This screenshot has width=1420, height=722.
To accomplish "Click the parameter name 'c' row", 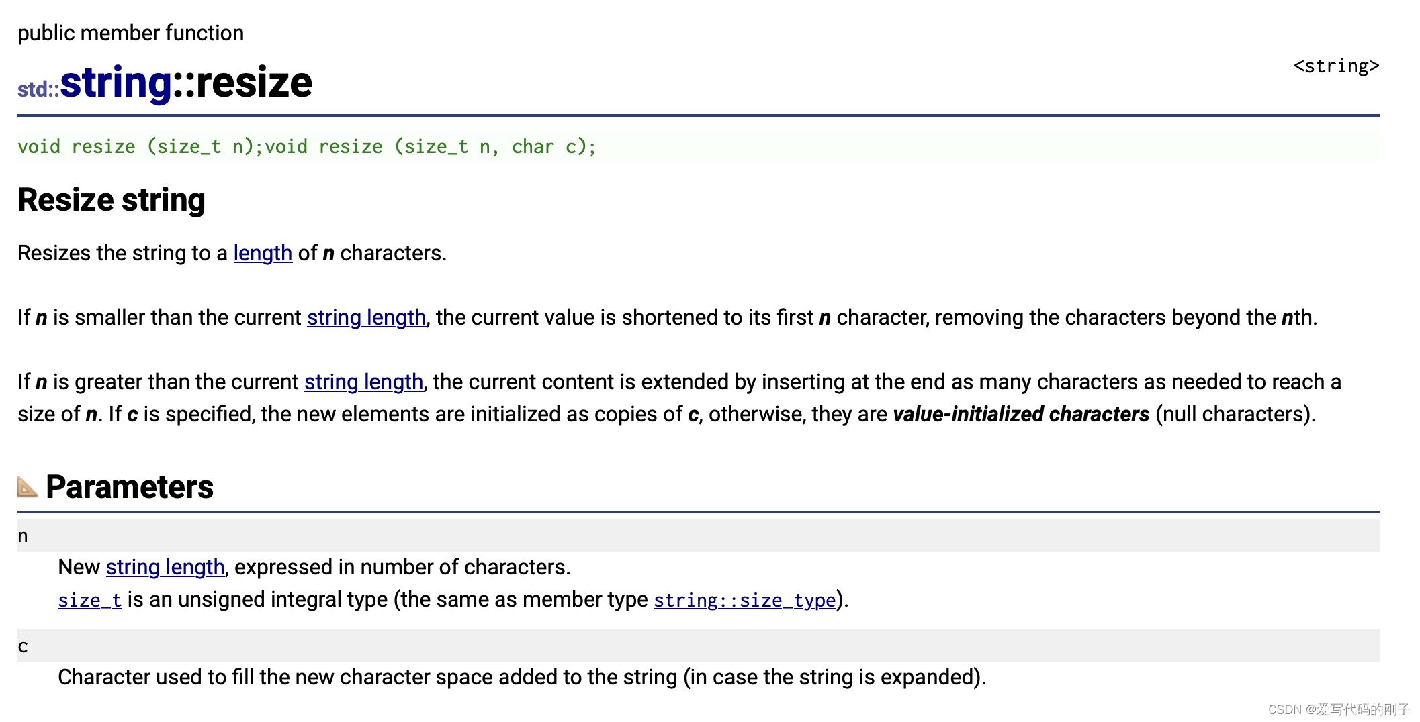I will [699, 646].
